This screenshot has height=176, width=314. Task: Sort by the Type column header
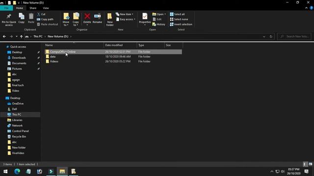[151, 45]
